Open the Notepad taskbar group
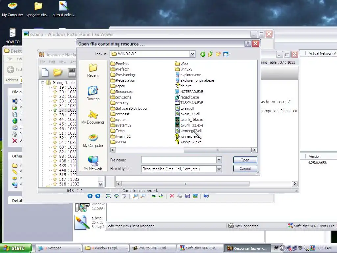 58,248
